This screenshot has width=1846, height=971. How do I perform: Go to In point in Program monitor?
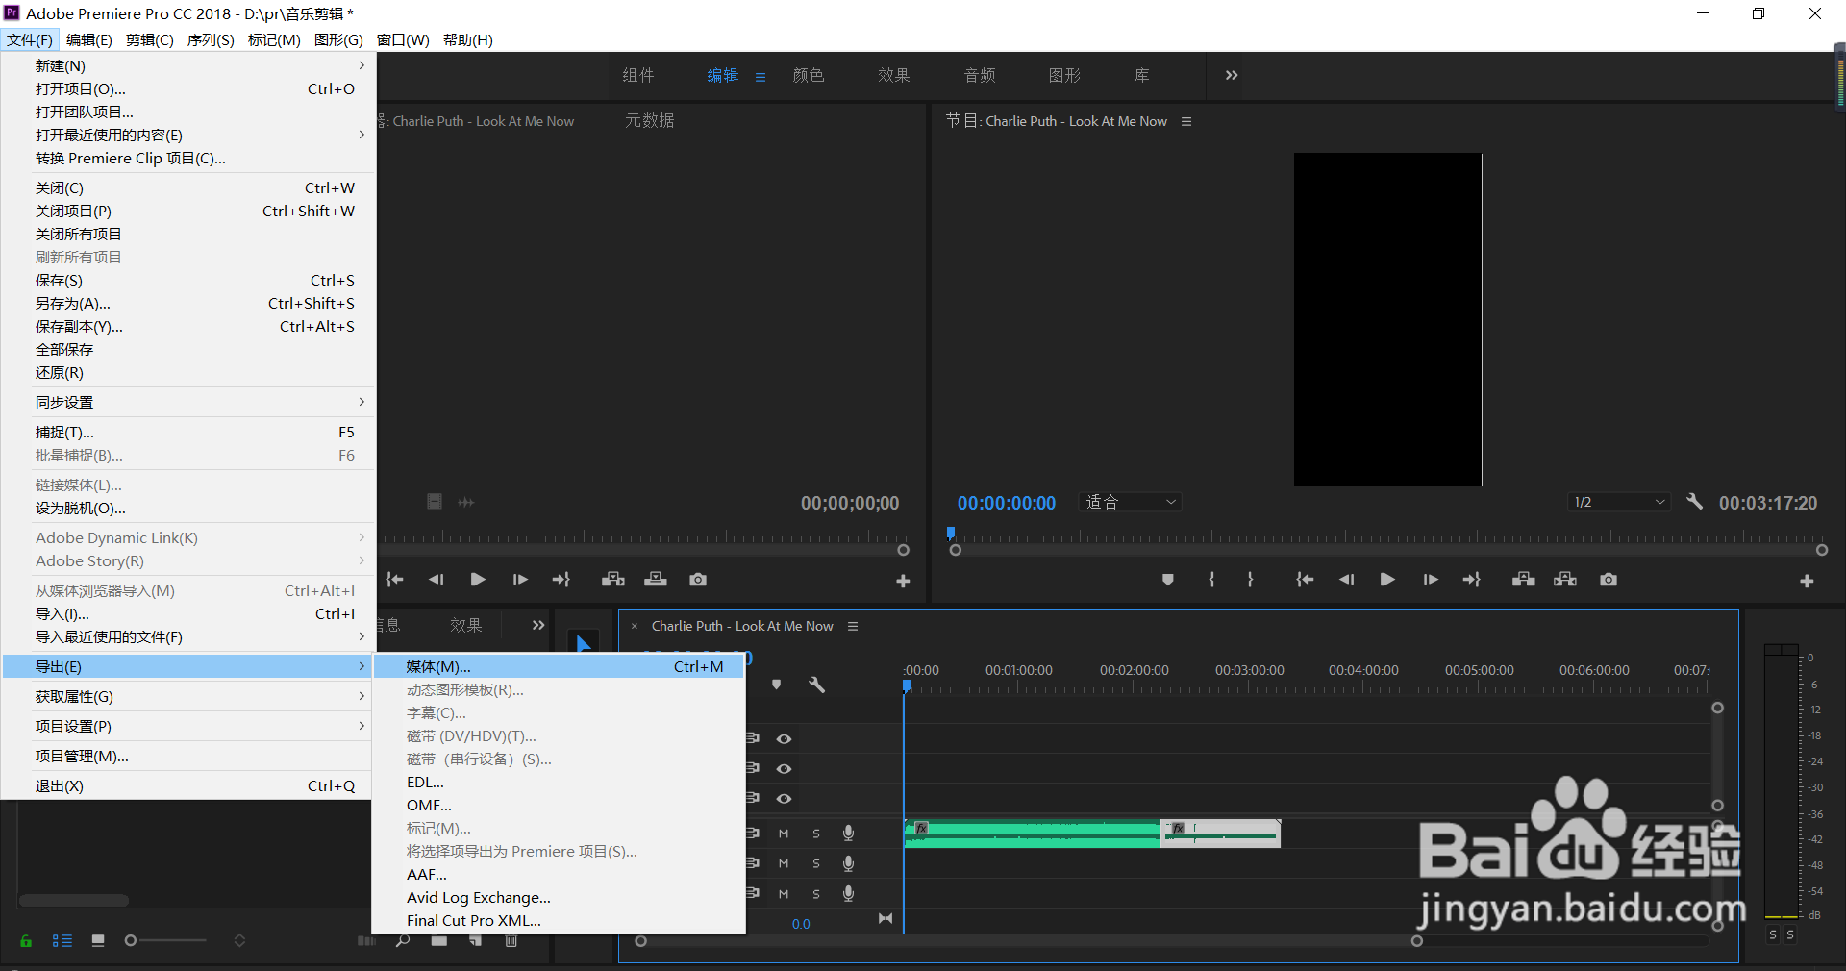pos(1305,580)
